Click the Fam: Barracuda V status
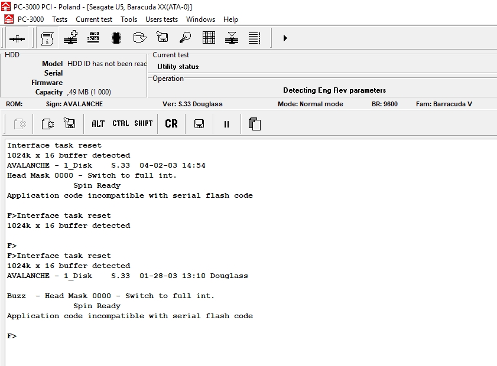 pos(444,104)
